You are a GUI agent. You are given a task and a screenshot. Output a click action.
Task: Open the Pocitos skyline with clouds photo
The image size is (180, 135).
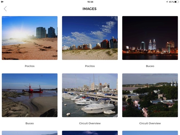click(x=90, y=38)
